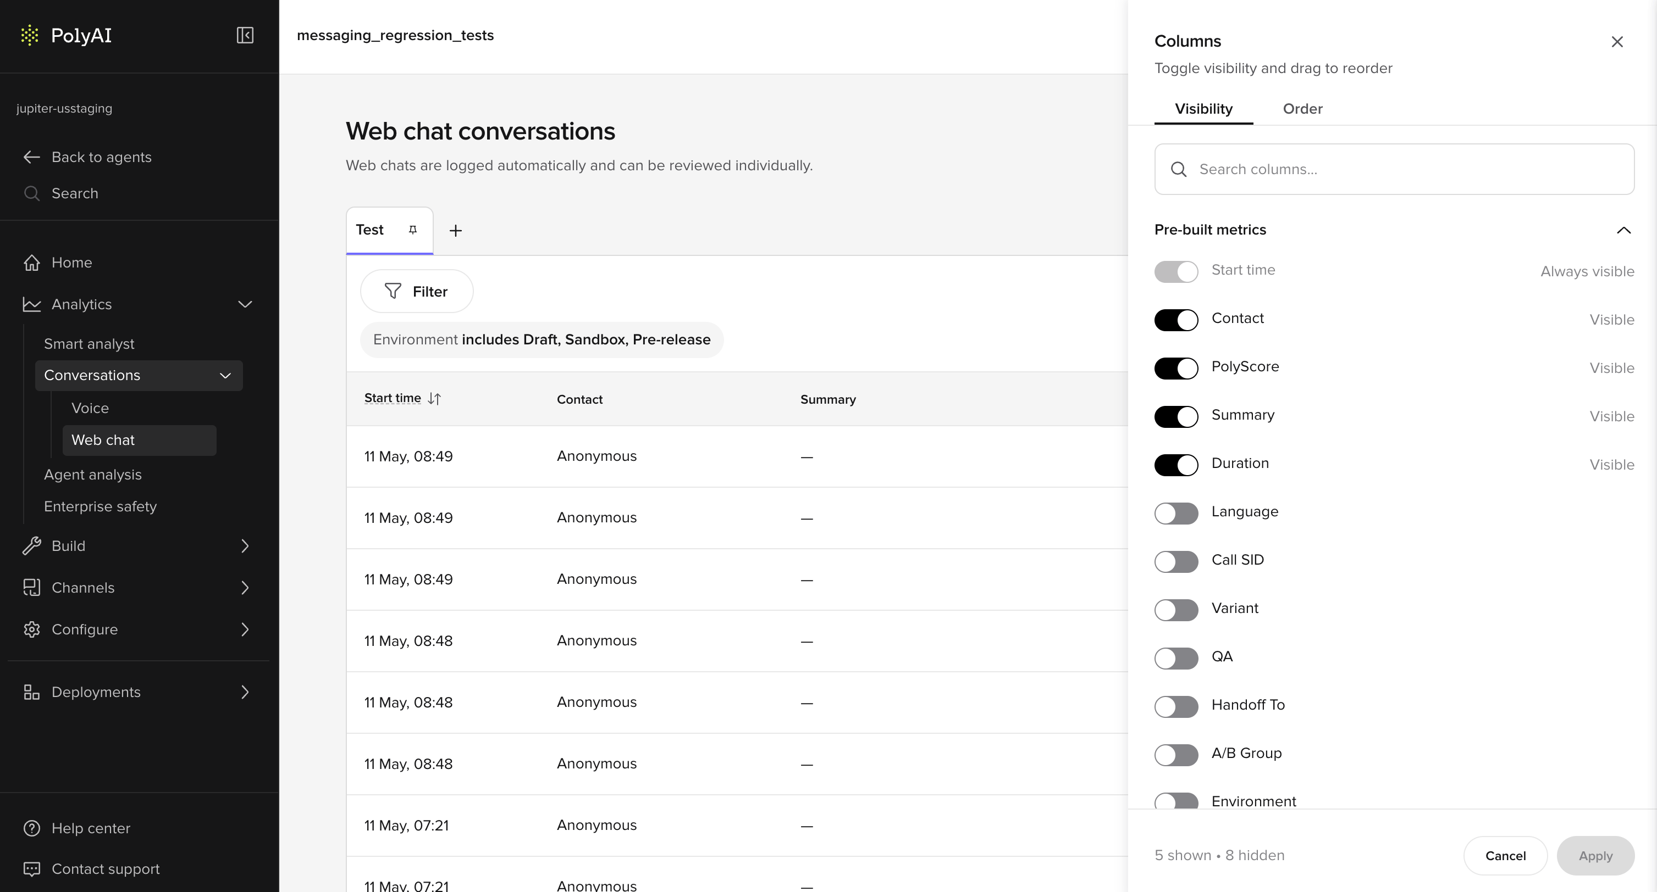Click the Help center question icon

coord(31,828)
